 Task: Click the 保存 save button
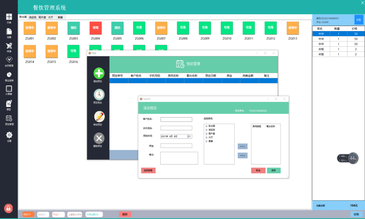(x=274, y=170)
